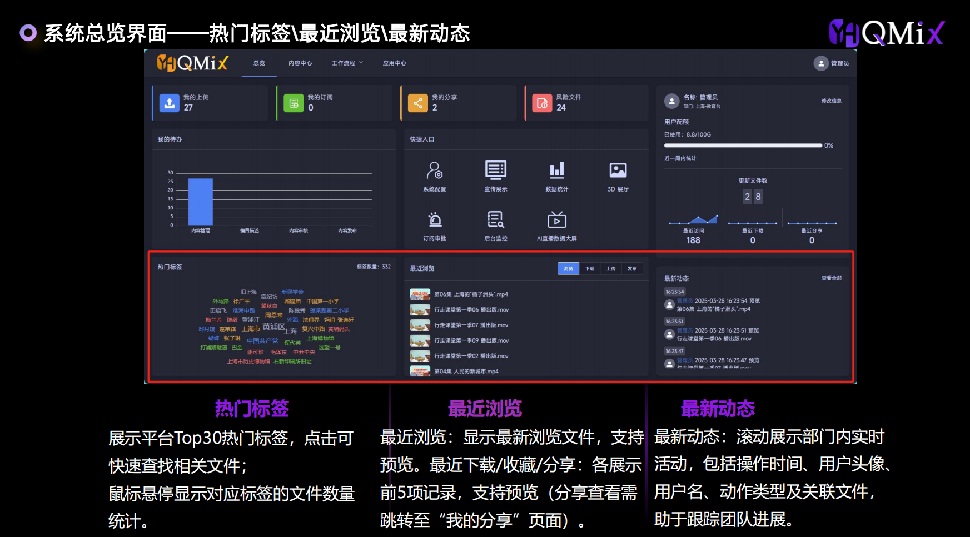Open the AI直播数据大屏 TV icon
Viewport: 970px width, 537px height.
click(x=557, y=219)
